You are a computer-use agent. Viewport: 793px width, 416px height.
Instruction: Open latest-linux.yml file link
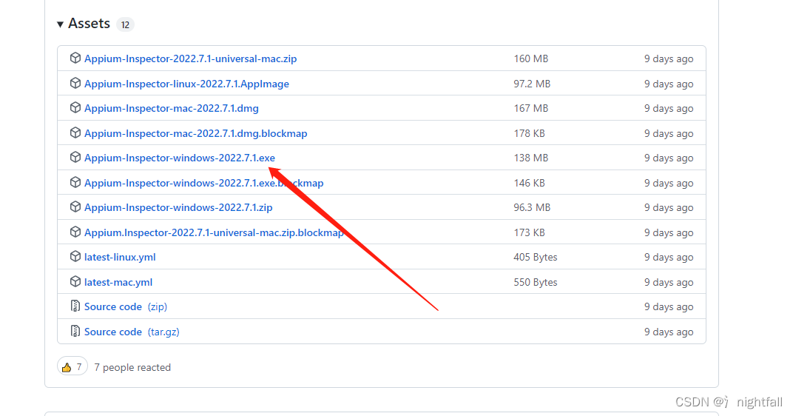tap(120, 257)
